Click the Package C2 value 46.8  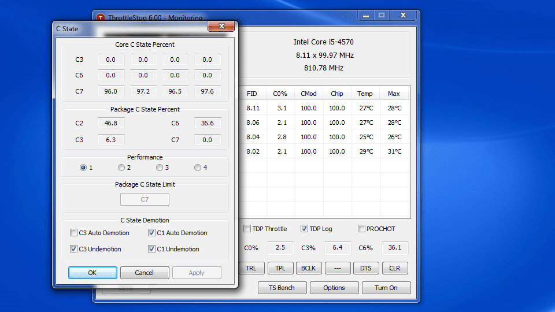pyautogui.click(x=111, y=123)
